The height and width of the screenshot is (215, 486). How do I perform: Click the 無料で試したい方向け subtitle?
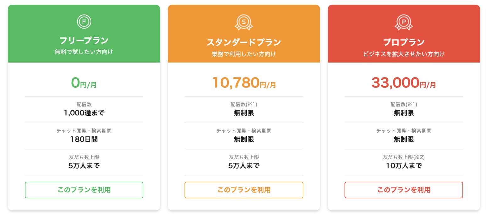tap(84, 52)
